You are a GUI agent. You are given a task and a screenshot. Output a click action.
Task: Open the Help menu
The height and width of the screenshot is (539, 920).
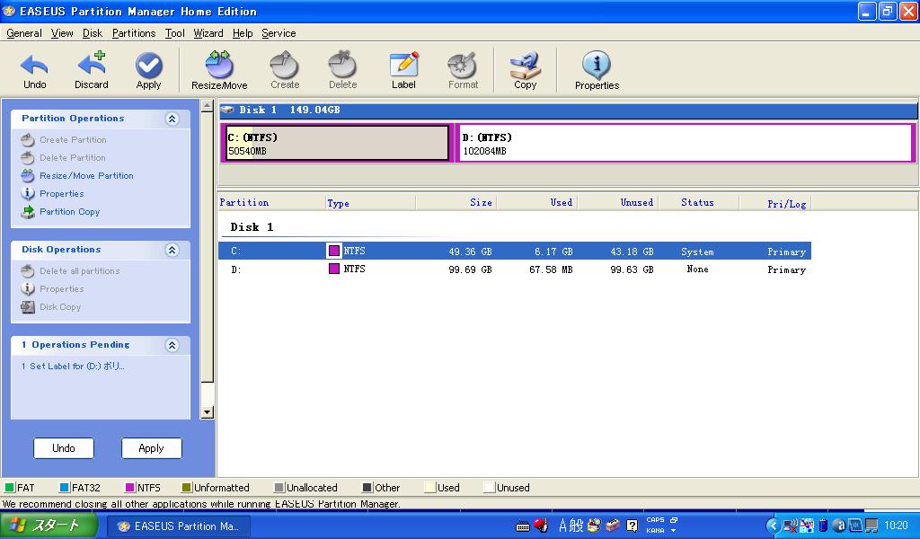243,33
